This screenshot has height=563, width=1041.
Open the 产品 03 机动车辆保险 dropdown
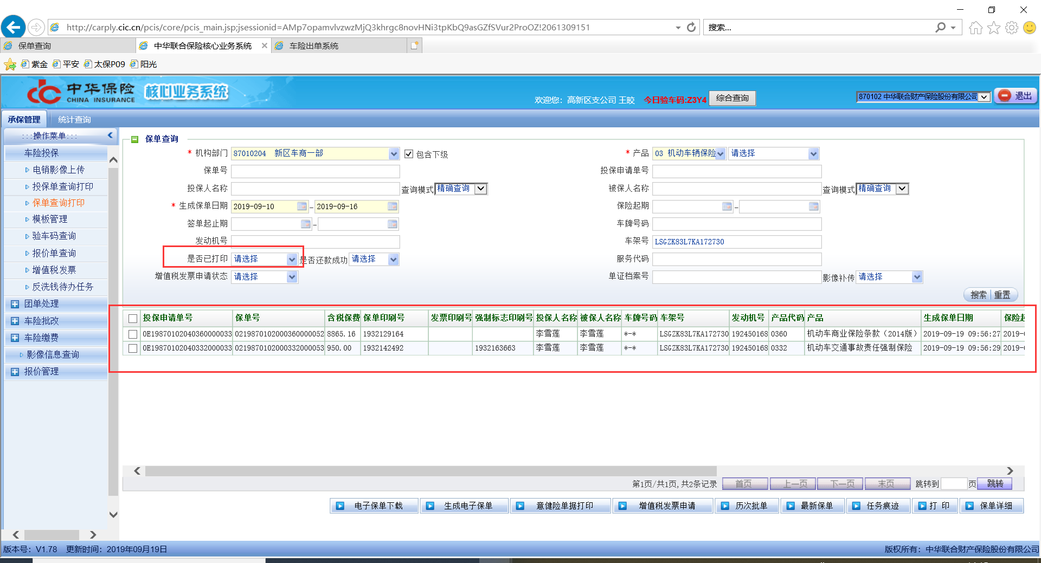coord(720,154)
